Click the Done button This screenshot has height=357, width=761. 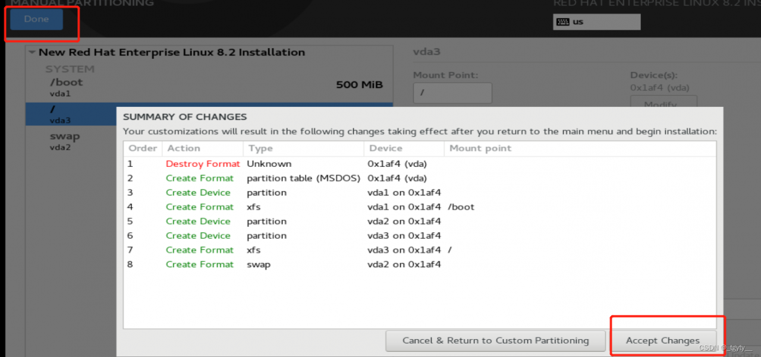(x=36, y=20)
